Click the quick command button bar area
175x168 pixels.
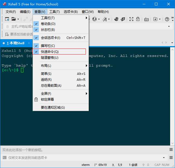(x=85, y=150)
